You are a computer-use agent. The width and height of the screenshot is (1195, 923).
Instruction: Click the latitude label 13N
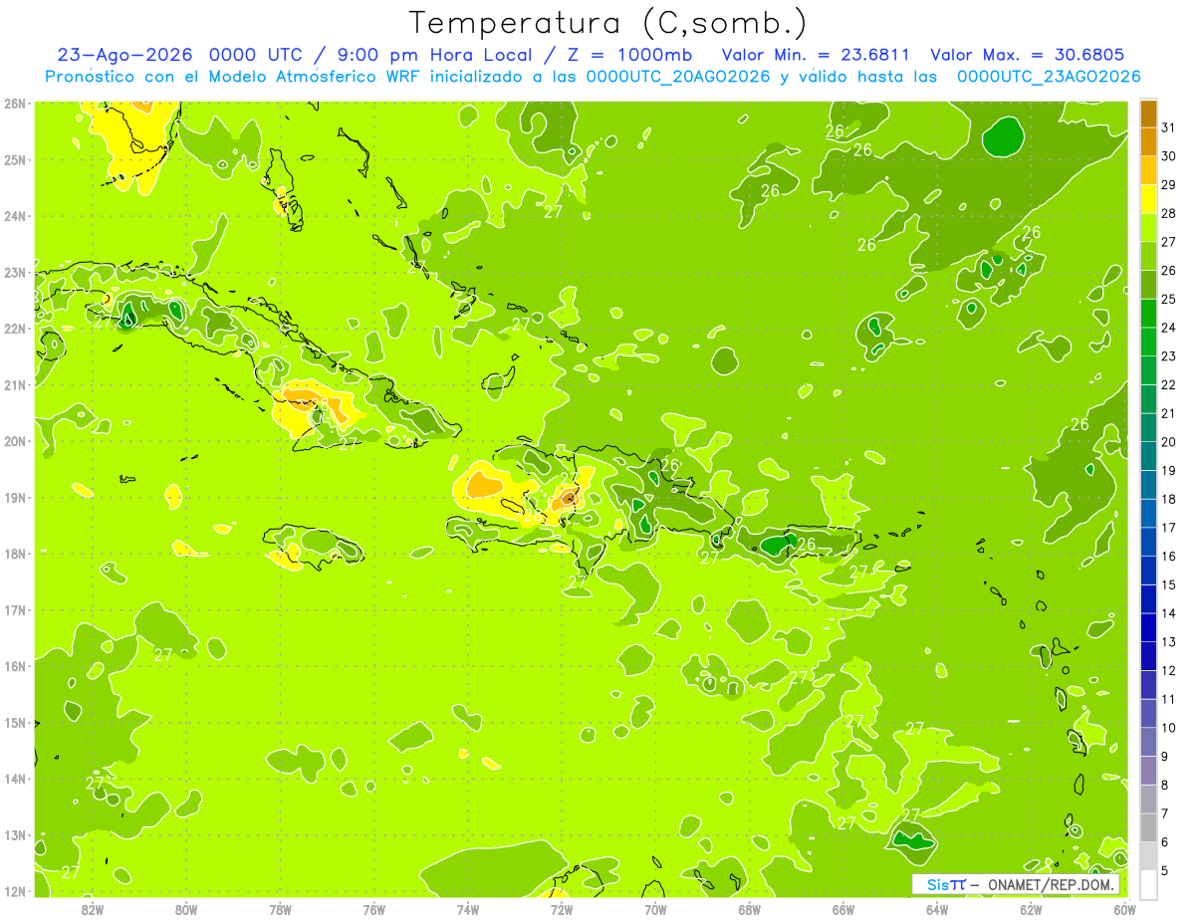(15, 835)
